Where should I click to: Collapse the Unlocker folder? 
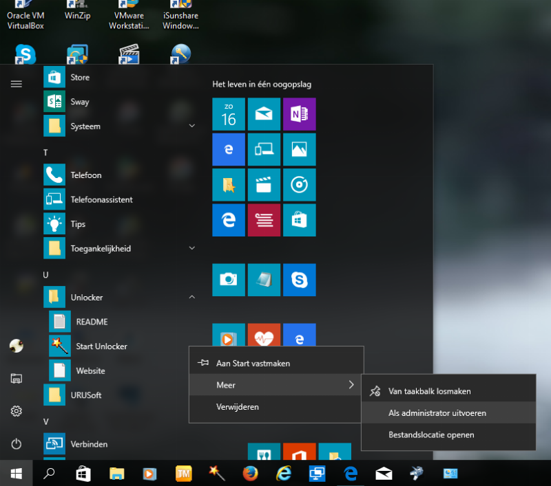(x=191, y=297)
